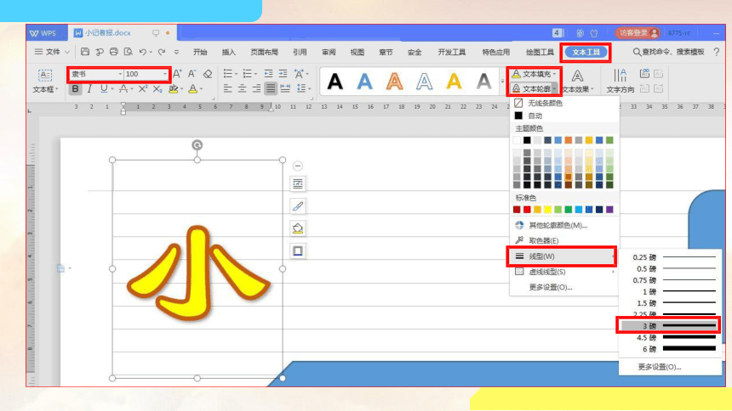Click the rotation handle above the text box
This screenshot has width=732, height=411.
coord(197,145)
